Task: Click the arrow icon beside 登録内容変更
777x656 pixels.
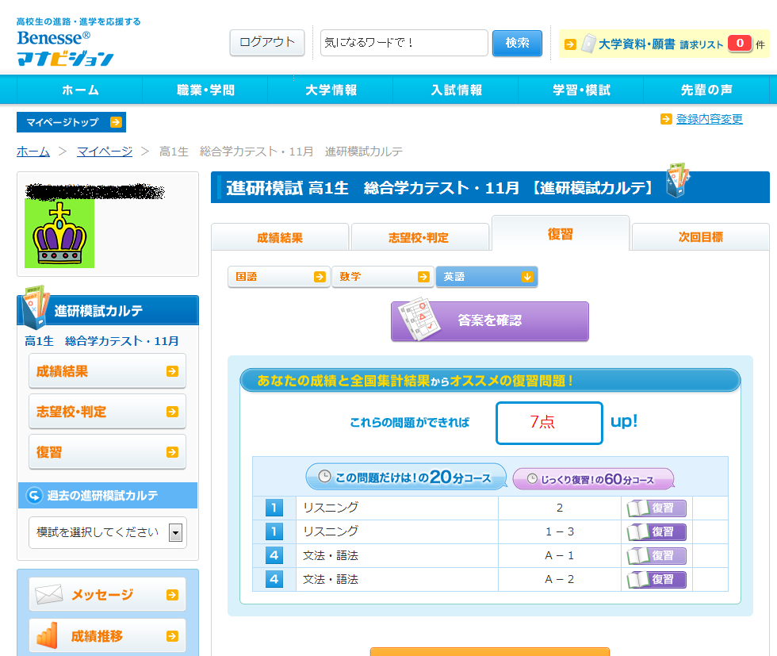Action: pyautogui.click(x=666, y=119)
